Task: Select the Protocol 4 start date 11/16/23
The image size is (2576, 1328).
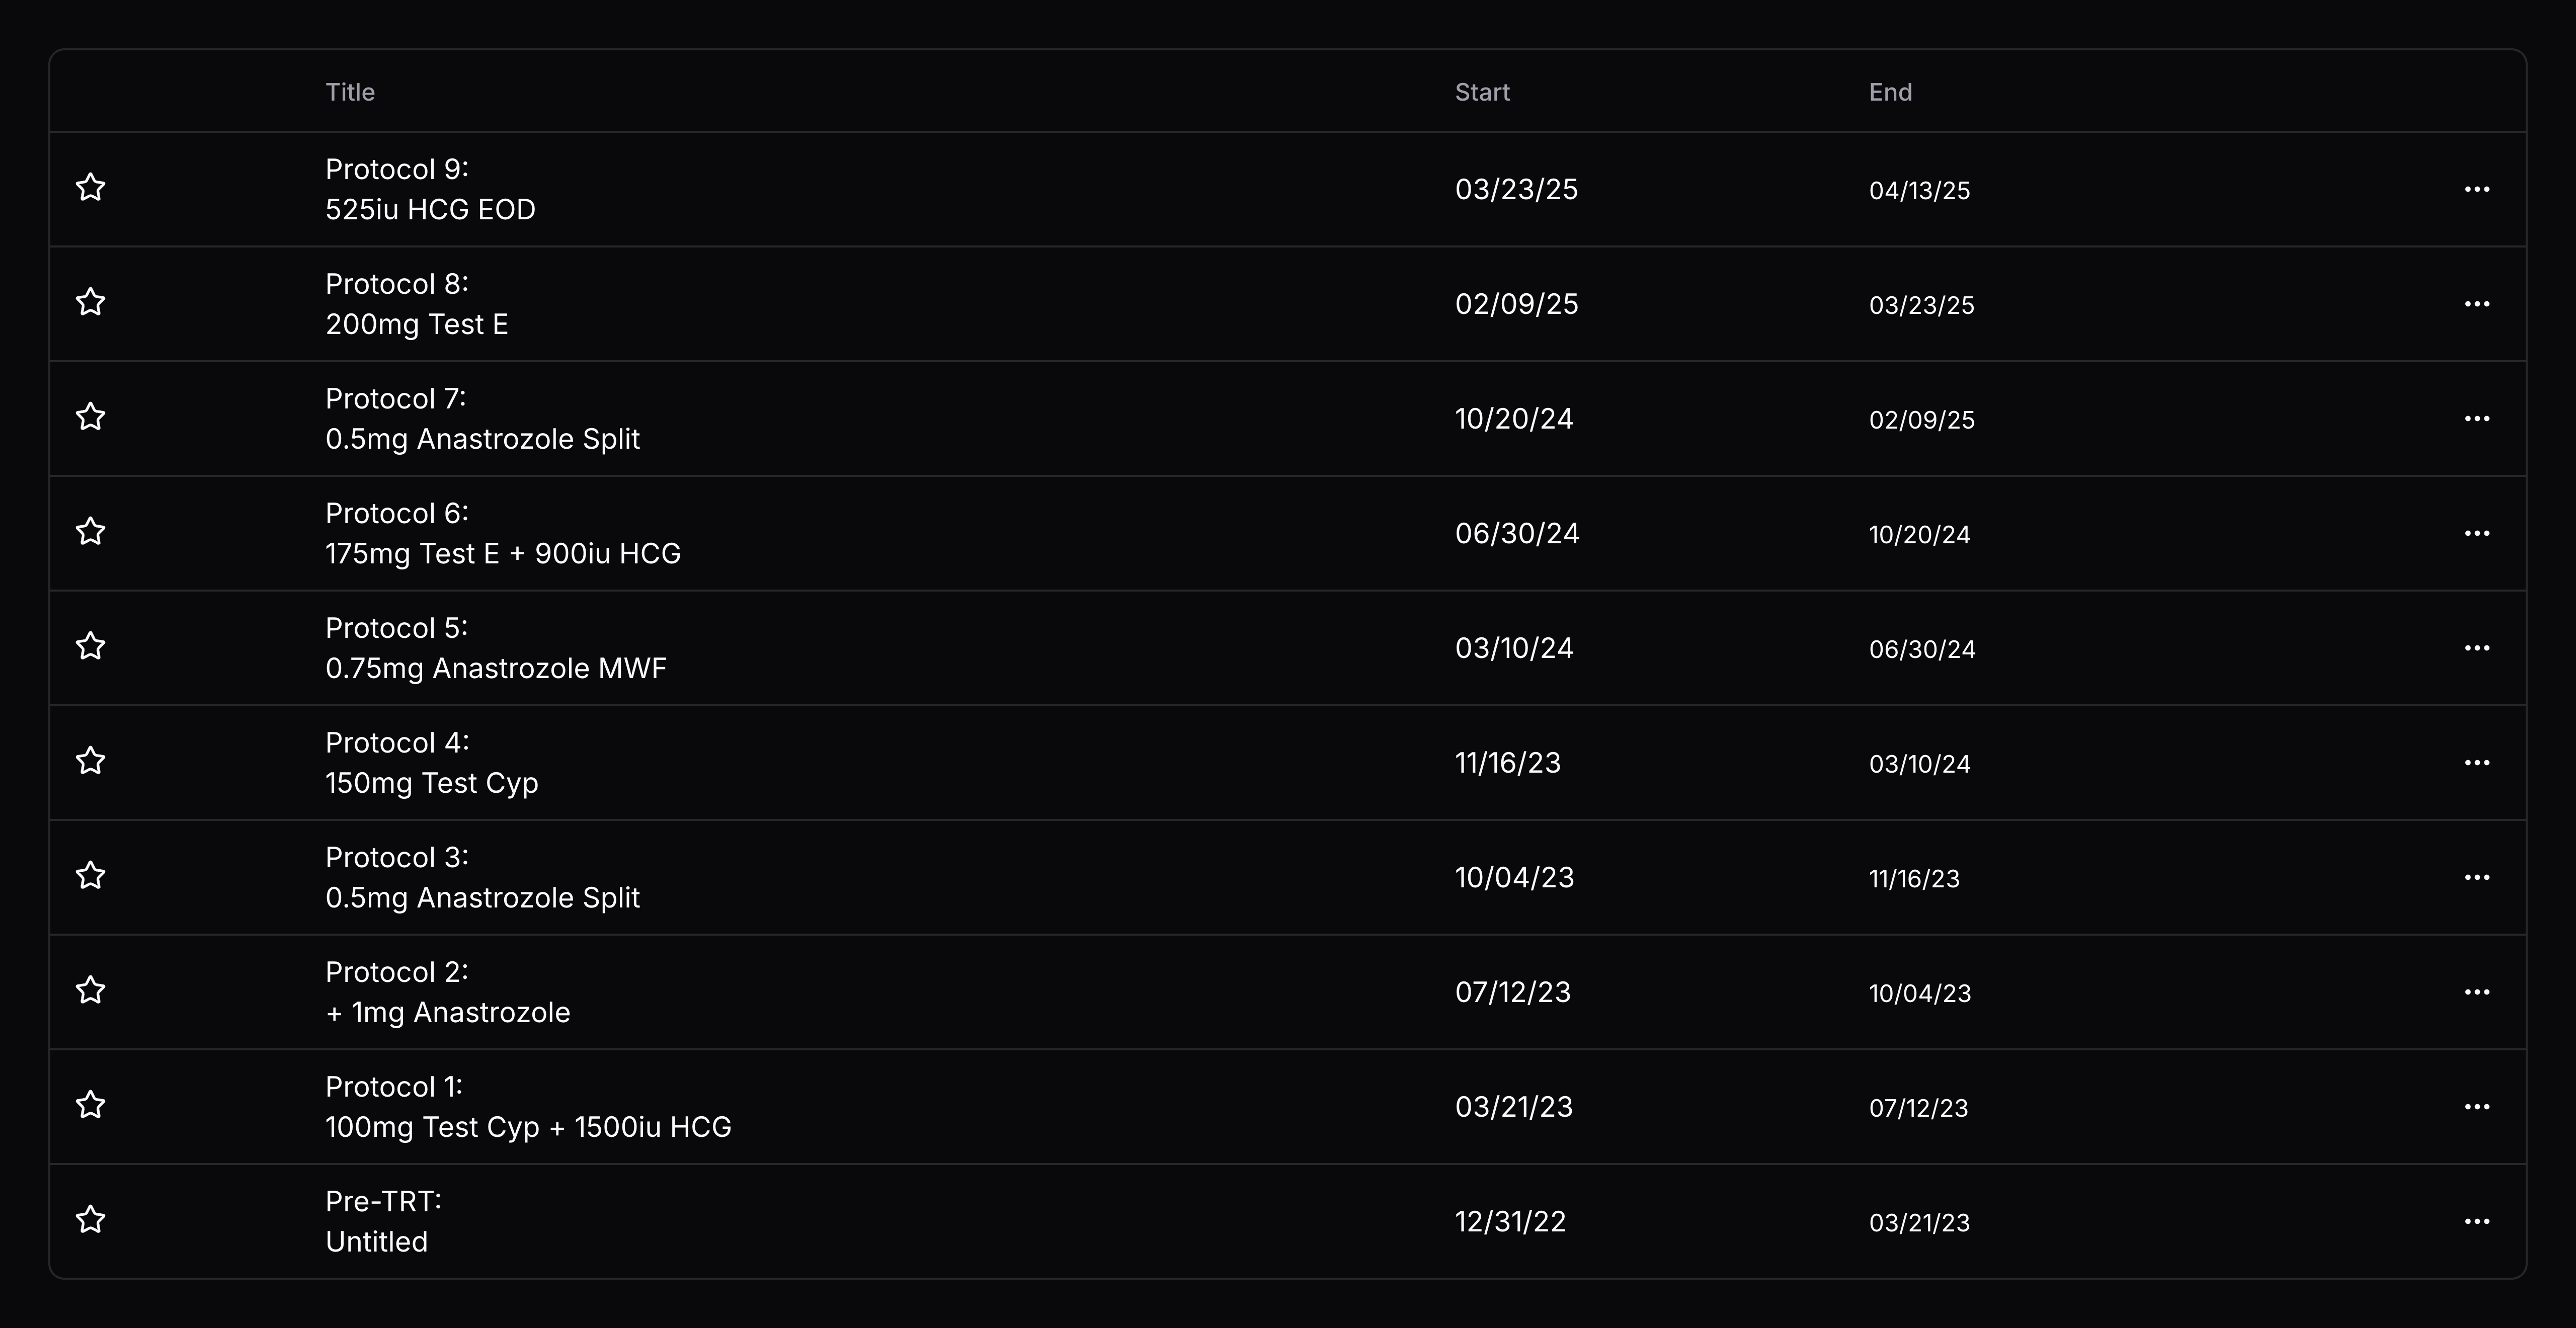Action: point(1507,763)
